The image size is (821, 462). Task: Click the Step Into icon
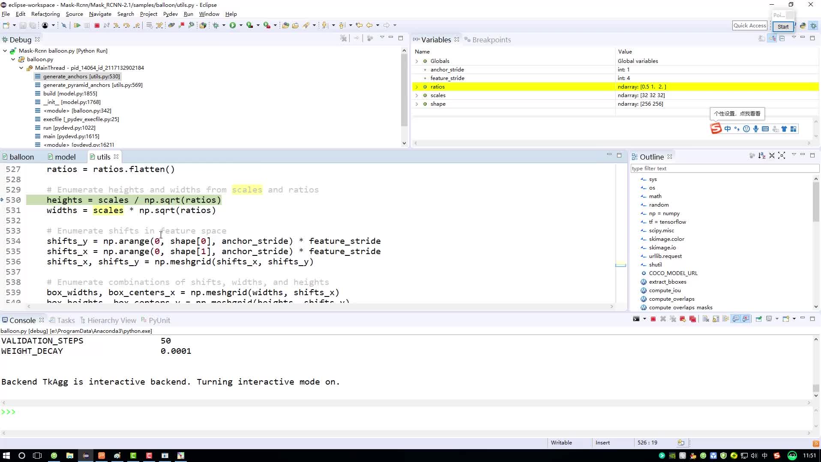click(x=117, y=26)
